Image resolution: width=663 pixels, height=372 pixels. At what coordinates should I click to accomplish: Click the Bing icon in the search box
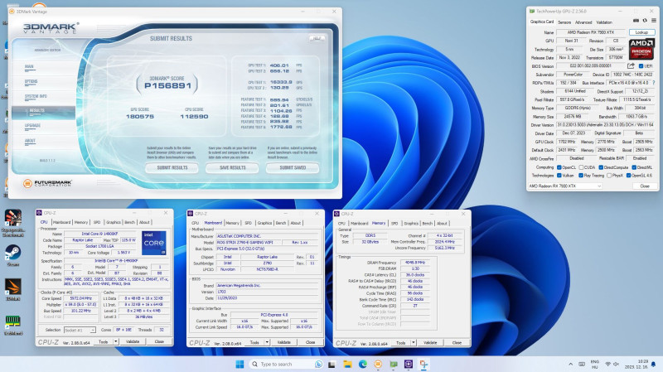pyautogui.click(x=318, y=364)
